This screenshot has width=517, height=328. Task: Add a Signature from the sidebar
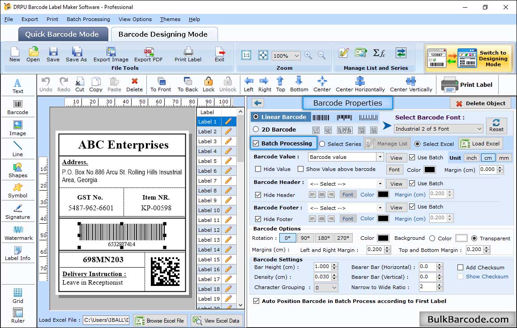[18, 212]
